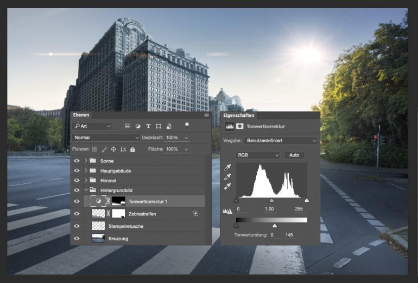Screen dimensions: 418x283
Task: Hide the Hauptgebäude group
Action: [x=77, y=170]
